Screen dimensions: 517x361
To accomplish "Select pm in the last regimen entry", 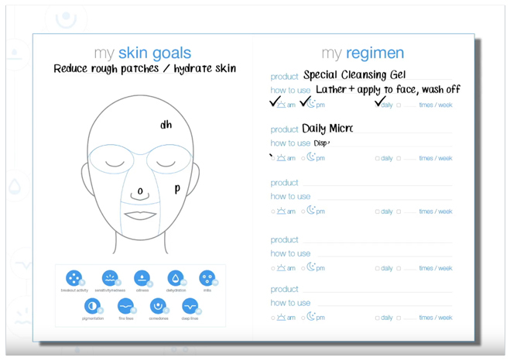I will (303, 318).
